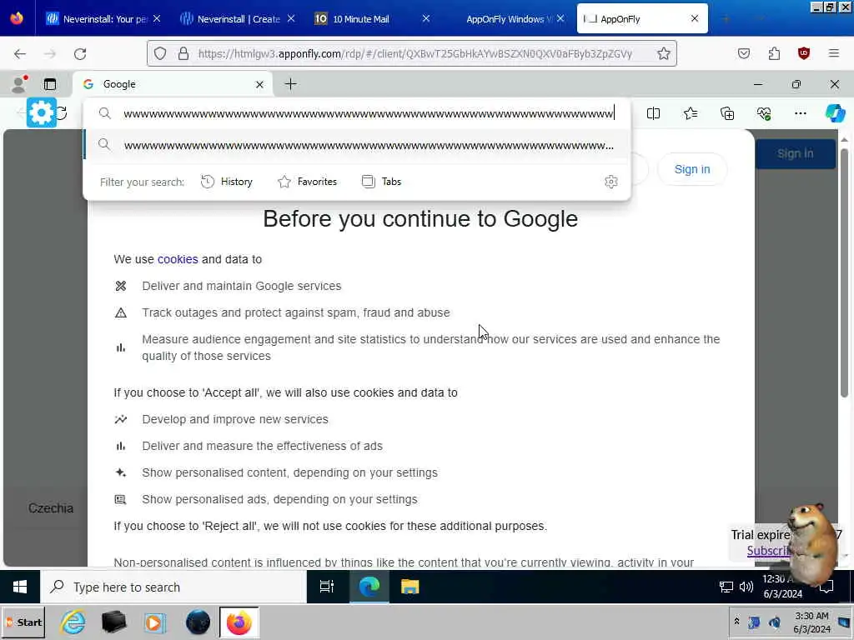
Task: Open the Firefox hamburger menu
Action: pyautogui.click(x=834, y=53)
